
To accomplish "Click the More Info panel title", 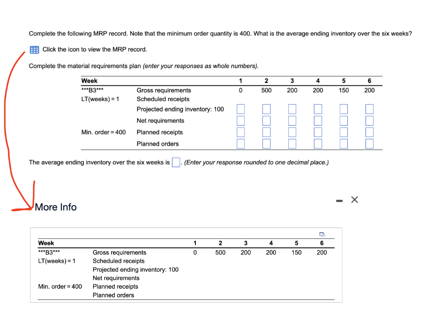I will point(55,207).
